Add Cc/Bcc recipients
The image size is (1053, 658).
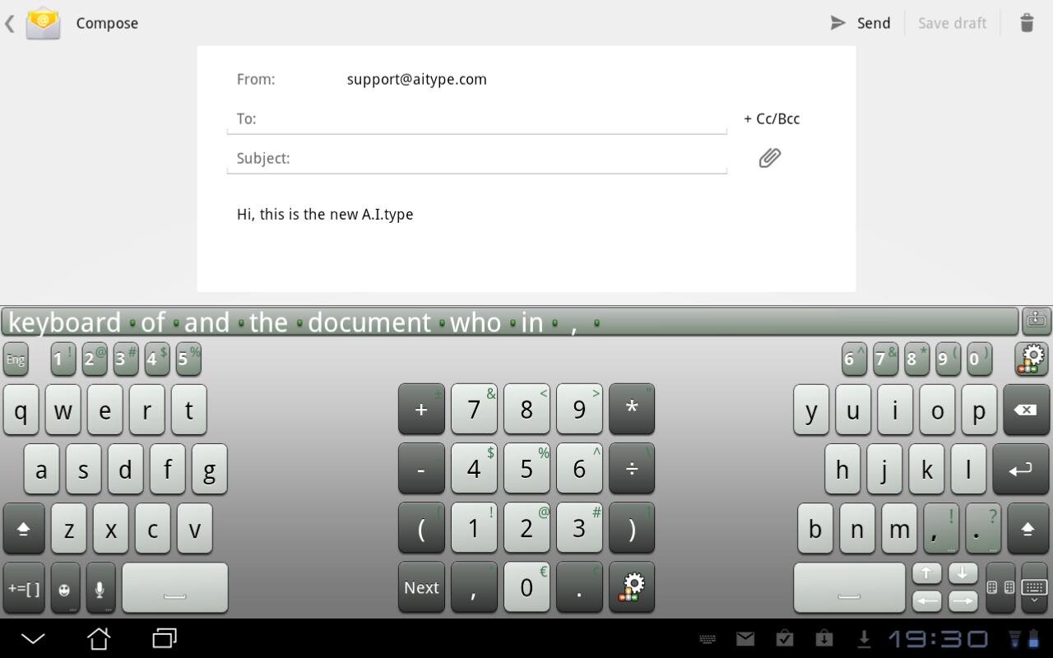point(772,118)
